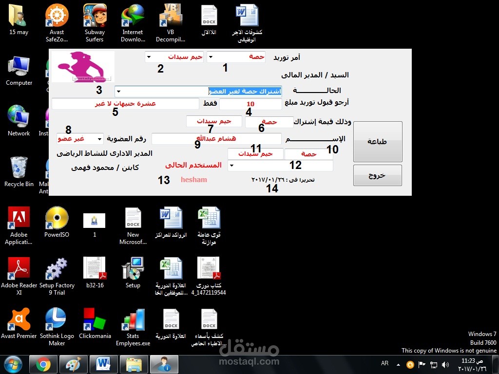
Task: Click the lower جيم سيدات field near signature
Action: click(255, 154)
